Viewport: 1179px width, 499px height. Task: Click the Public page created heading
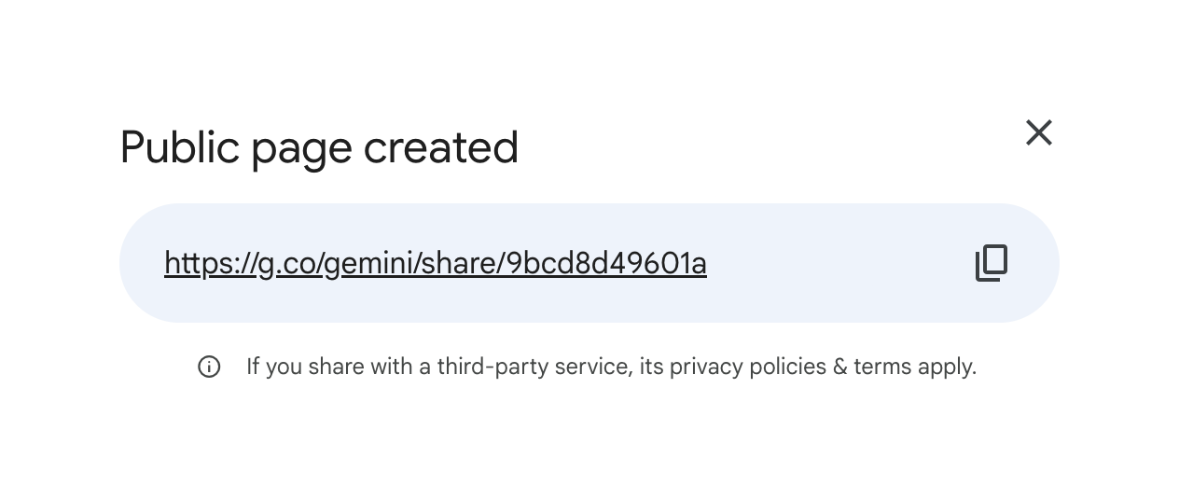[319, 147]
